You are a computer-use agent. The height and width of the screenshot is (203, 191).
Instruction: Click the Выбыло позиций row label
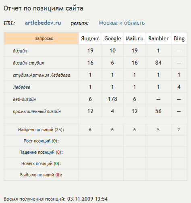pyautogui.click(x=41, y=175)
